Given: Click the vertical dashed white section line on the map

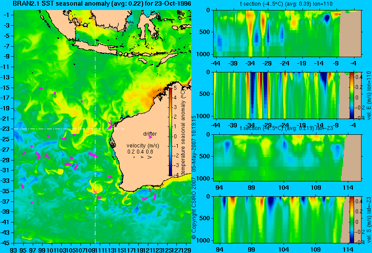Looking at the screenshot, I should (95, 126).
